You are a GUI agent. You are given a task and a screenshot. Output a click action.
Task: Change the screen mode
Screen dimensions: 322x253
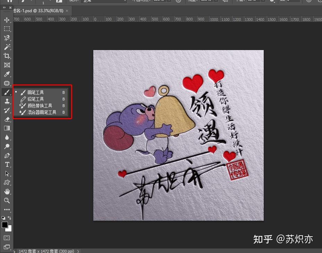click(7, 247)
